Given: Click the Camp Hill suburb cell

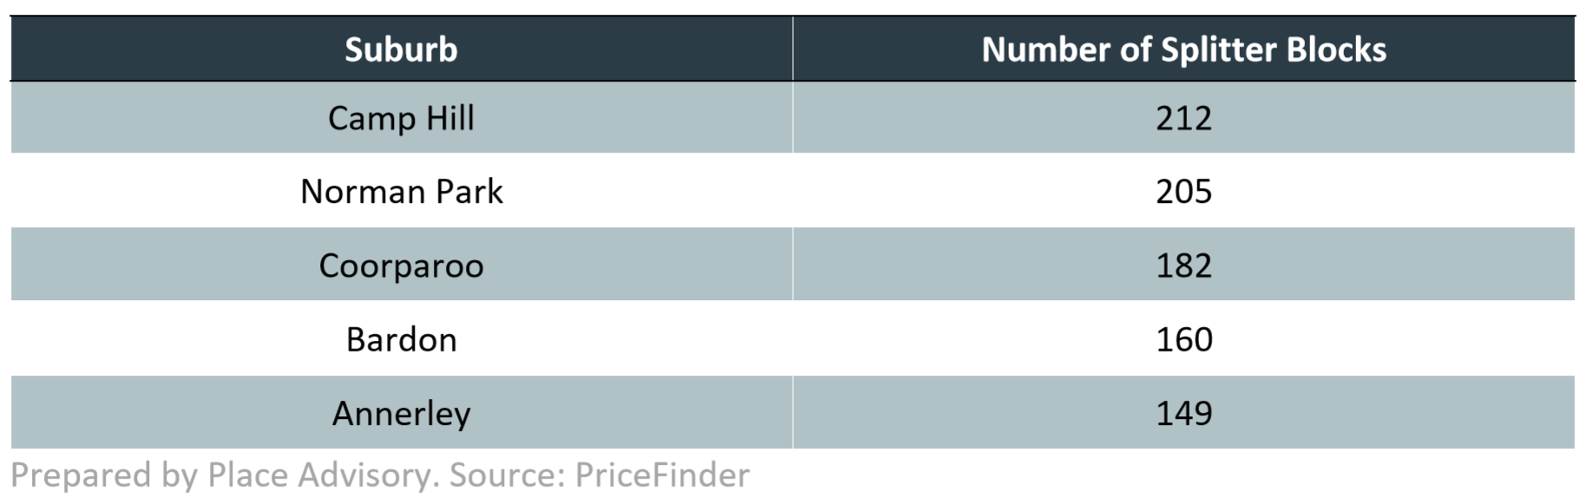Looking at the screenshot, I should click(401, 118).
